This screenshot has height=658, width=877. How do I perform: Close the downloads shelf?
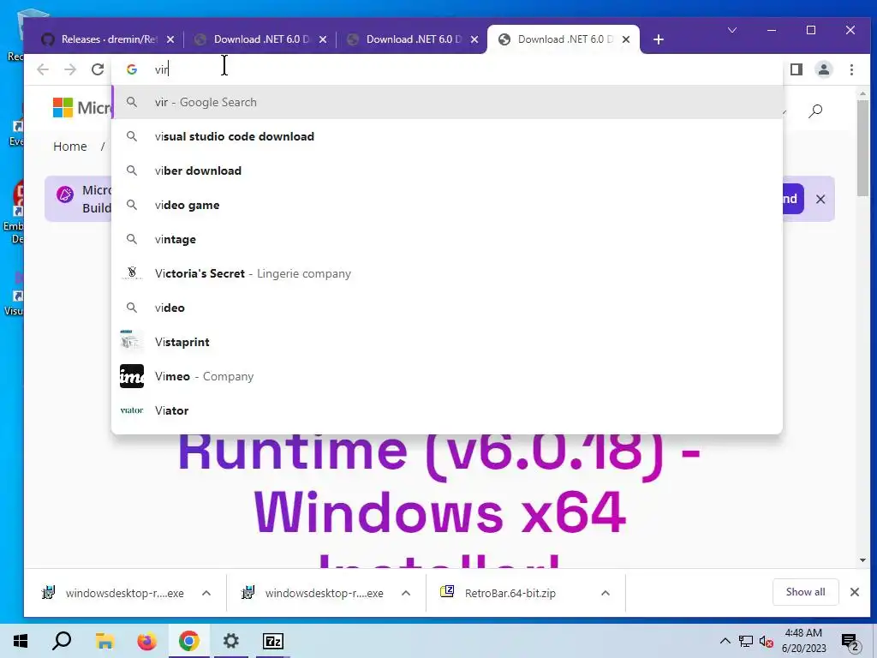coord(854,592)
